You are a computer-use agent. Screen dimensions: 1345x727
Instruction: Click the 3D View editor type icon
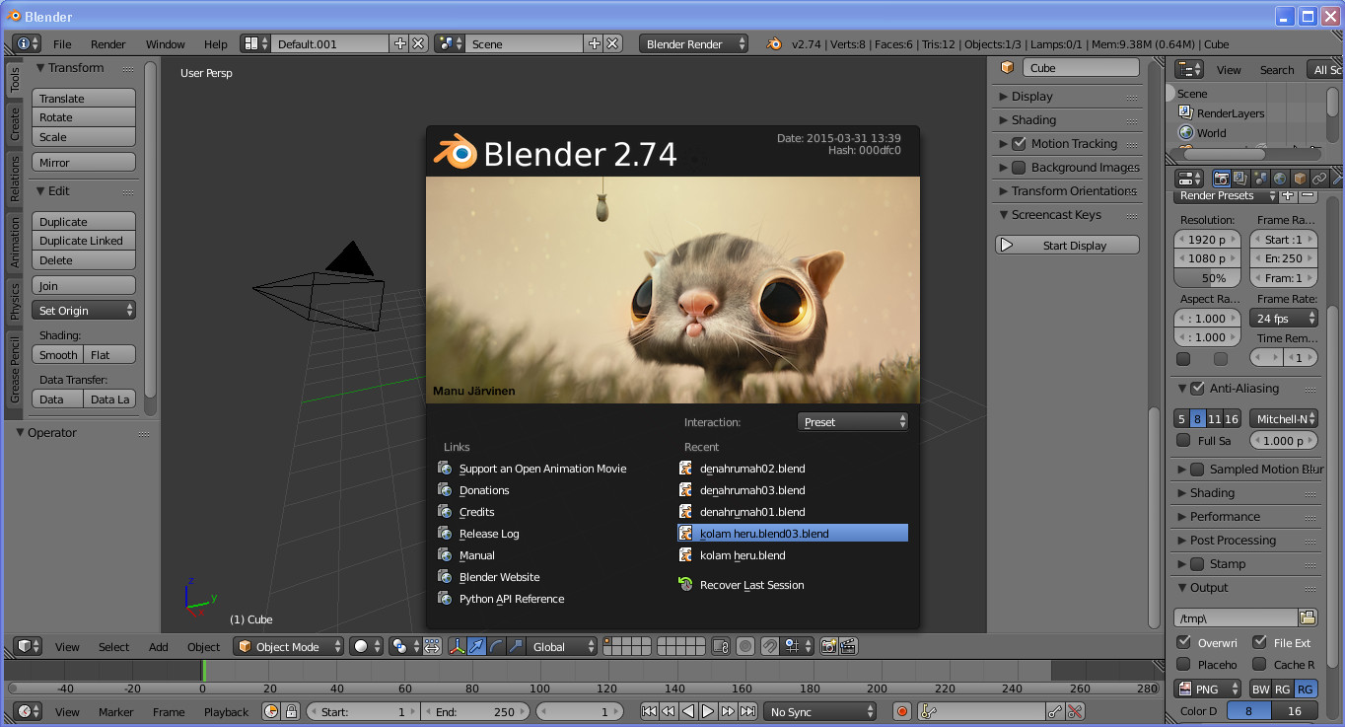[x=27, y=647]
